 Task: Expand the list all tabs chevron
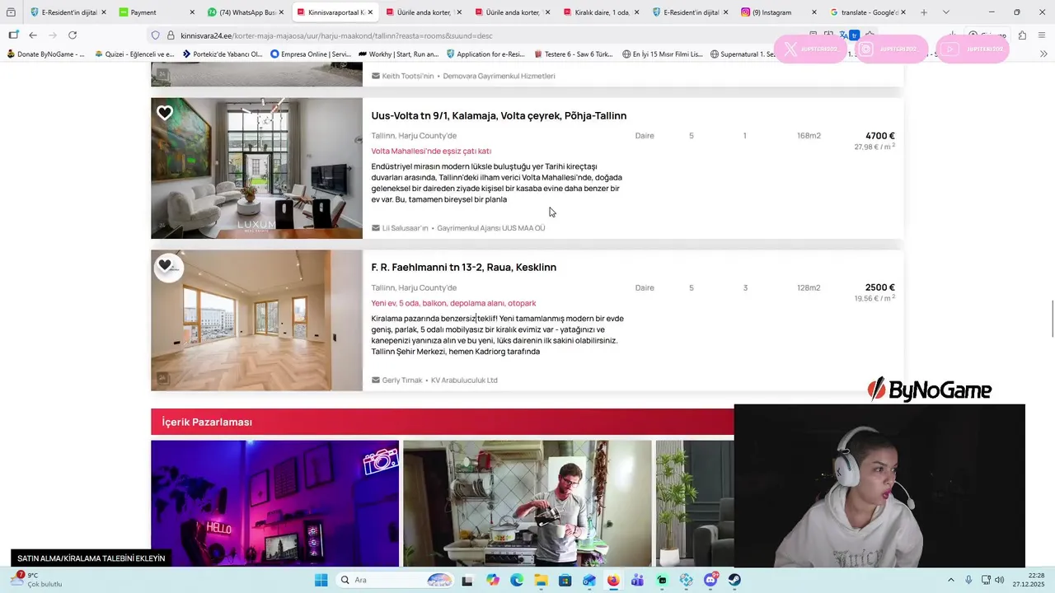(945, 12)
